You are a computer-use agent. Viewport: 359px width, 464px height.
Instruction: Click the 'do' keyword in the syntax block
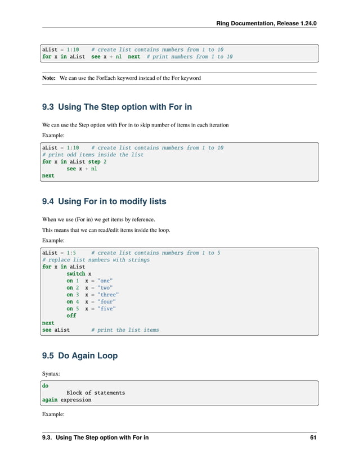point(45,386)
